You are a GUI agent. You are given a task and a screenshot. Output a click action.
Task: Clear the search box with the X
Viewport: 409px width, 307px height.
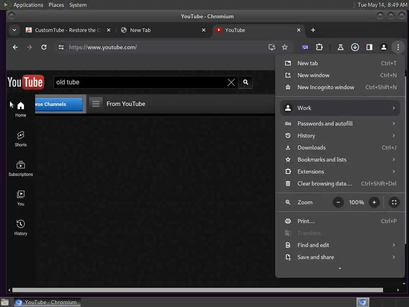(x=231, y=82)
